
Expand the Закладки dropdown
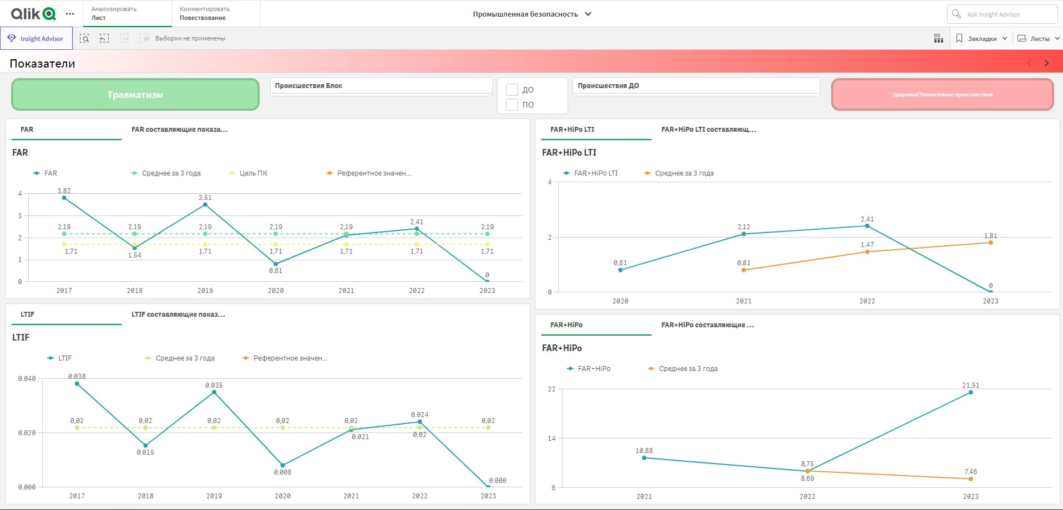pyautogui.click(x=981, y=38)
